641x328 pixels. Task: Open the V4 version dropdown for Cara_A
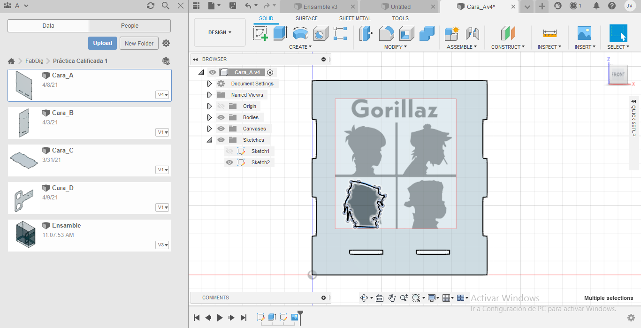pyautogui.click(x=162, y=95)
